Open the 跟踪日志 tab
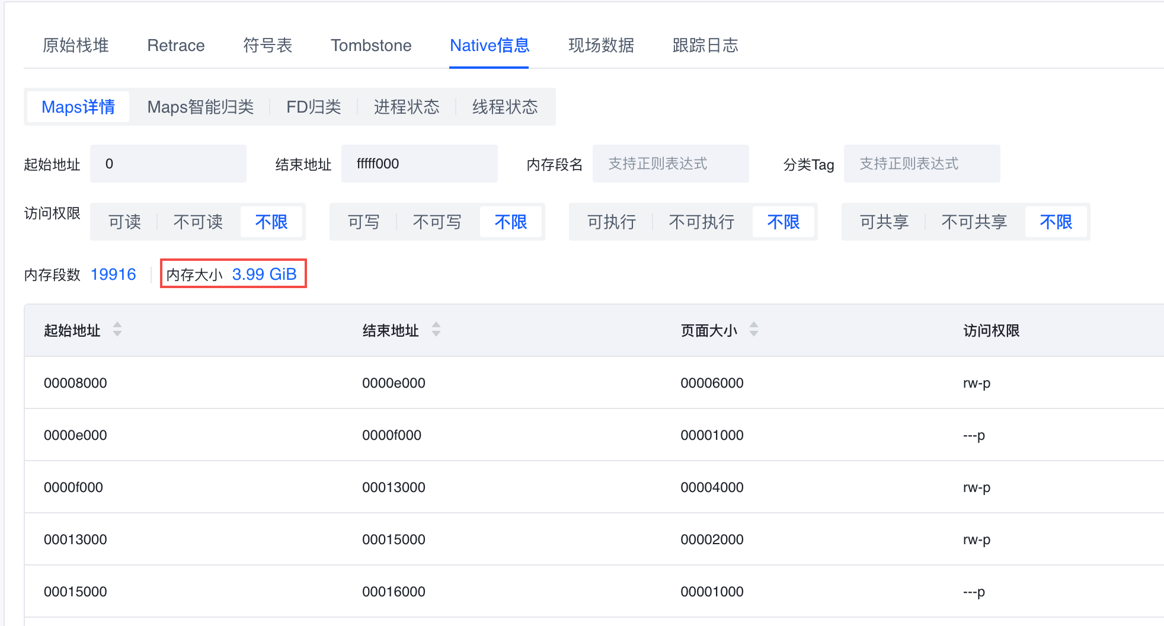 tap(705, 45)
